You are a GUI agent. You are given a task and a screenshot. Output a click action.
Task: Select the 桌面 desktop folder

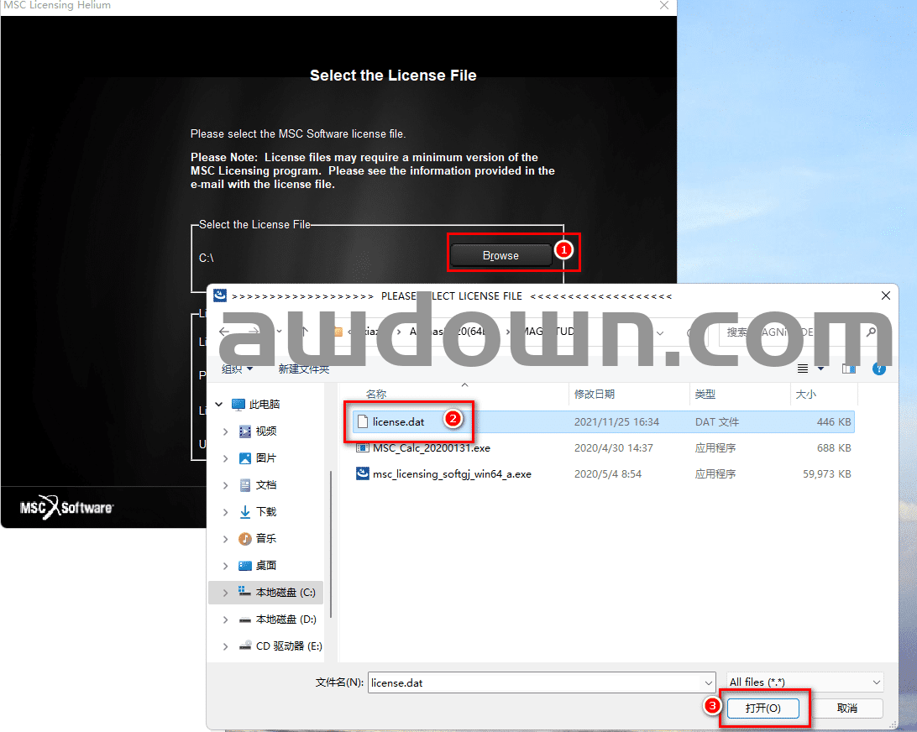(x=265, y=566)
